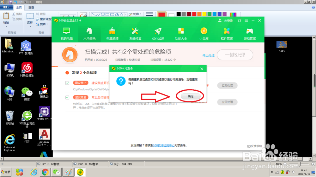Image resolution: width=316 pixels, height=177 pixels.
Task: Click Paint redo arrow
Action: point(21,2)
